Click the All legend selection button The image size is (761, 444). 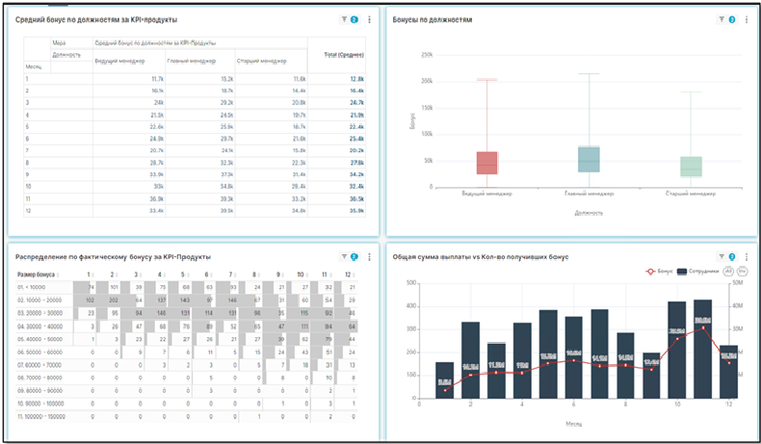pos(728,272)
